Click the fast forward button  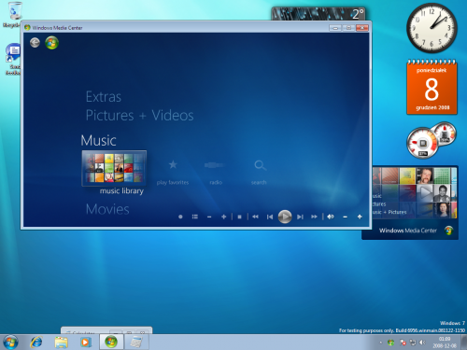click(x=314, y=217)
